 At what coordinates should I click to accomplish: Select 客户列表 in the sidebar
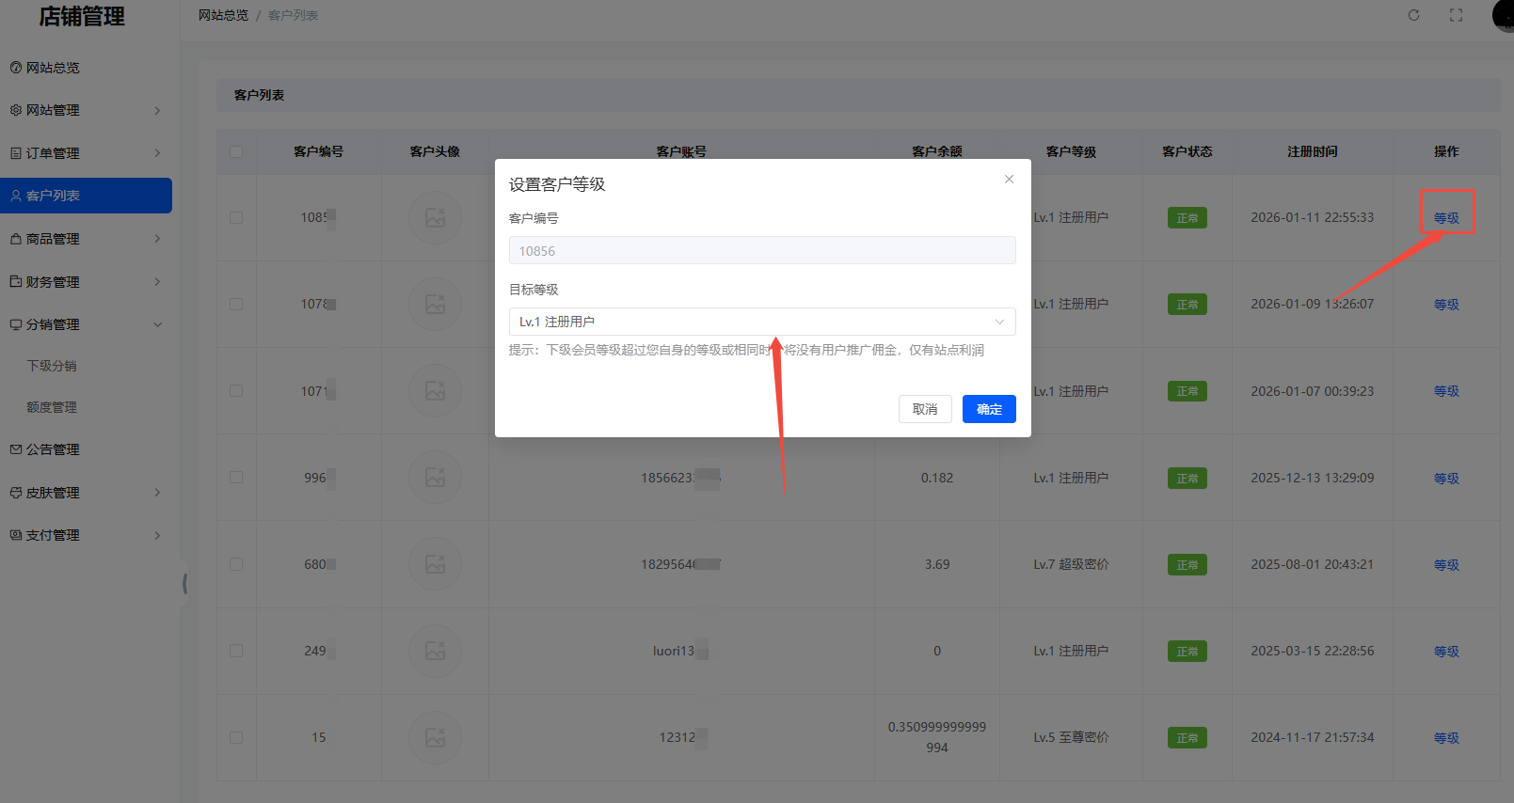point(87,196)
